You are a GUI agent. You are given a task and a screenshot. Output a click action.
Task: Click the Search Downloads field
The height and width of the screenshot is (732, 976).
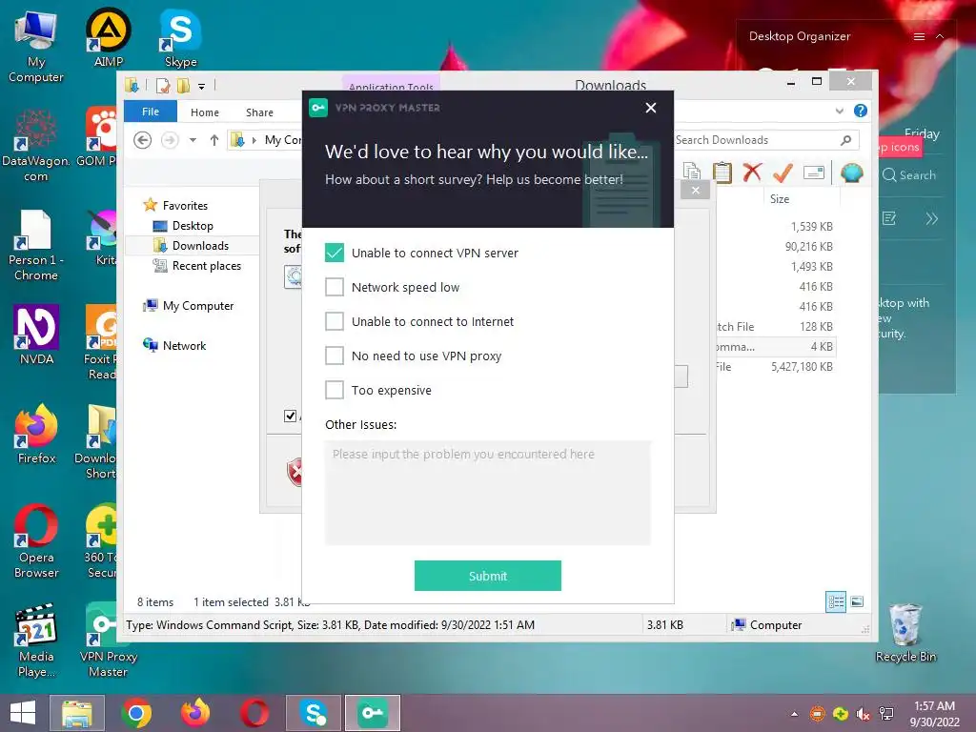click(765, 140)
